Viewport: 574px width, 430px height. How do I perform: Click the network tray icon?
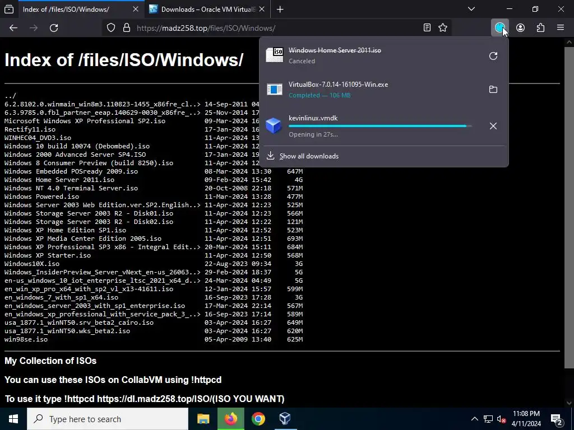[x=488, y=419]
